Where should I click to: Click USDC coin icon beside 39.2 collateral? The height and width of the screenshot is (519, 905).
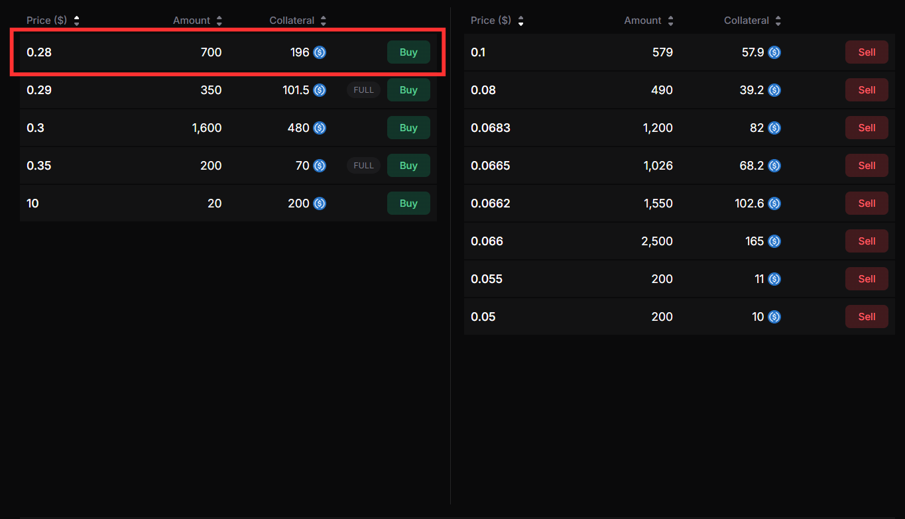point(774,90)
